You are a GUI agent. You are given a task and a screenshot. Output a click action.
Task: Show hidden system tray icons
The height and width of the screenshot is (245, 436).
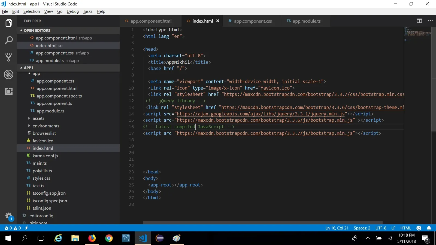pyautogui.click(x=368, y=238)
